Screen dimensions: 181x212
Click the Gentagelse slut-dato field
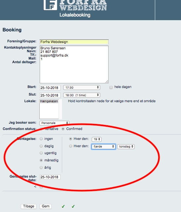click(50, 177)
